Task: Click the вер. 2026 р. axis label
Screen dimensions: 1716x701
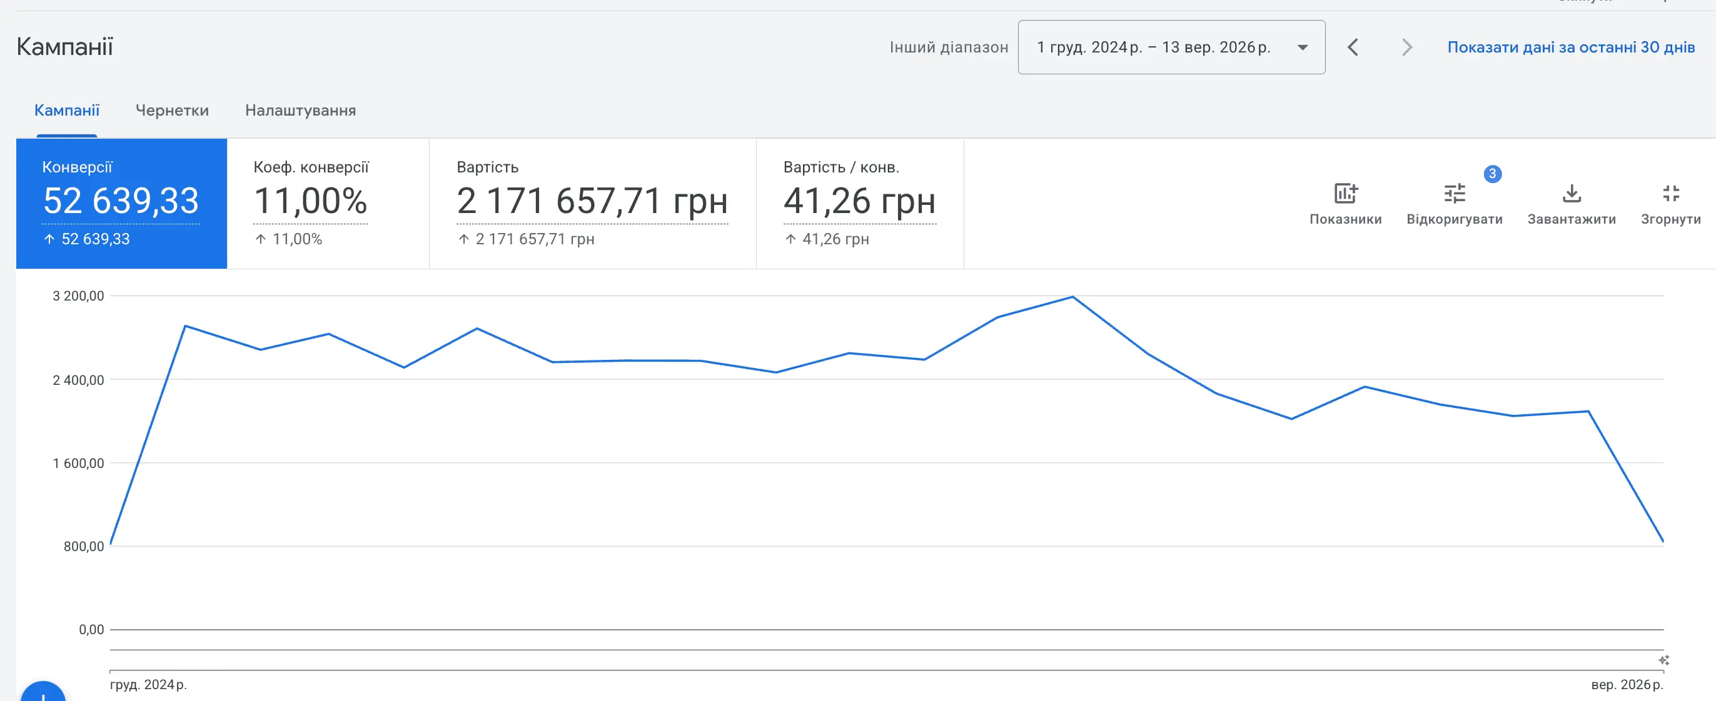Action: click(x=1627, y=684)
